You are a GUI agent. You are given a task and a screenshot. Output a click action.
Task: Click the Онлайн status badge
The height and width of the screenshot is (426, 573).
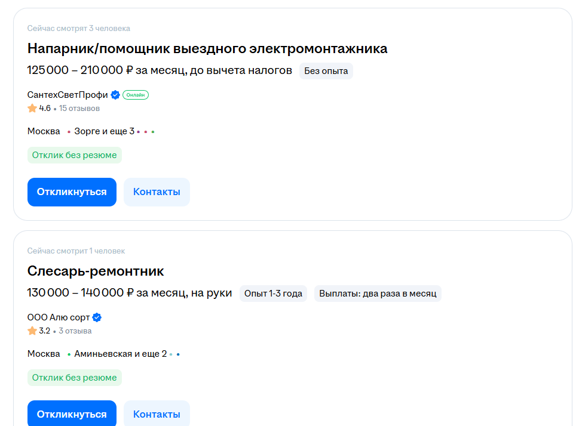point(136,95)
